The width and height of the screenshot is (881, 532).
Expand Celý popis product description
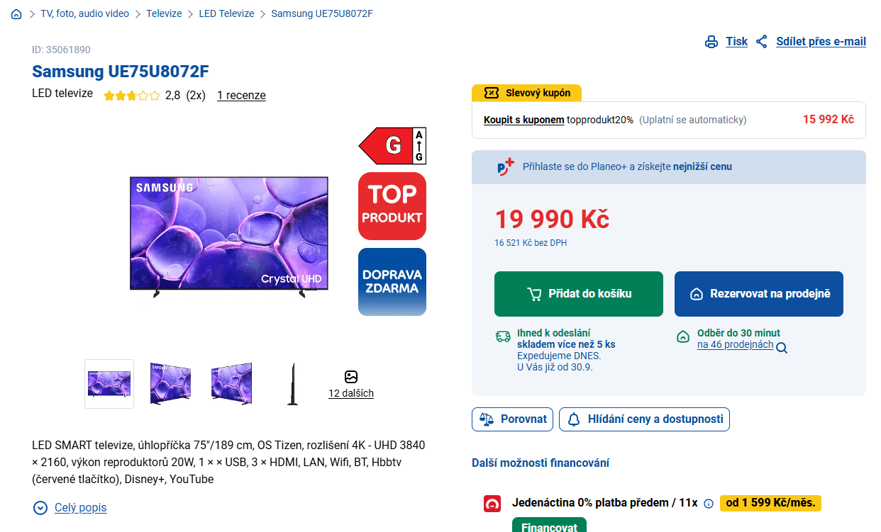[x=70, y=508]
